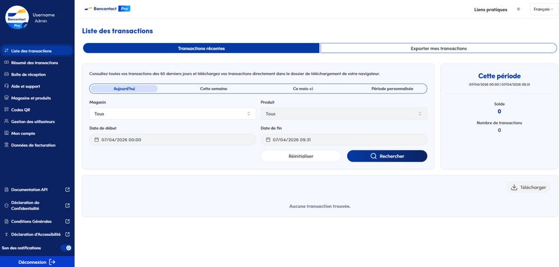
Task: Select the Cette semaine period option
Action: point(214,89)
